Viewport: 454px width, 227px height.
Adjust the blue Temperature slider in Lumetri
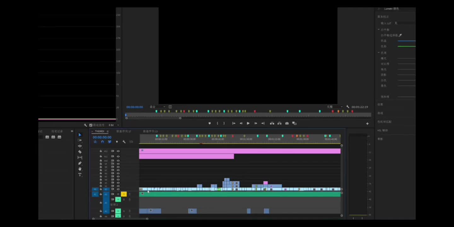pos(407,41)
